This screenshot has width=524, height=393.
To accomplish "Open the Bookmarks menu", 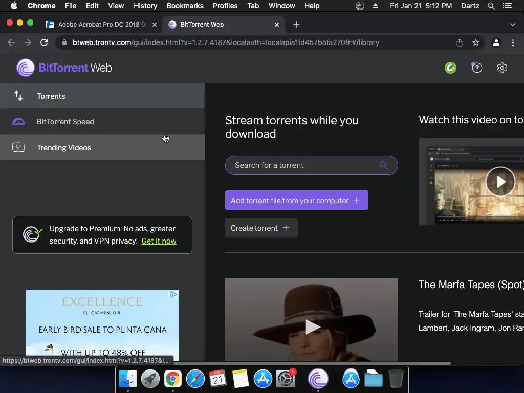I will 185,6.
